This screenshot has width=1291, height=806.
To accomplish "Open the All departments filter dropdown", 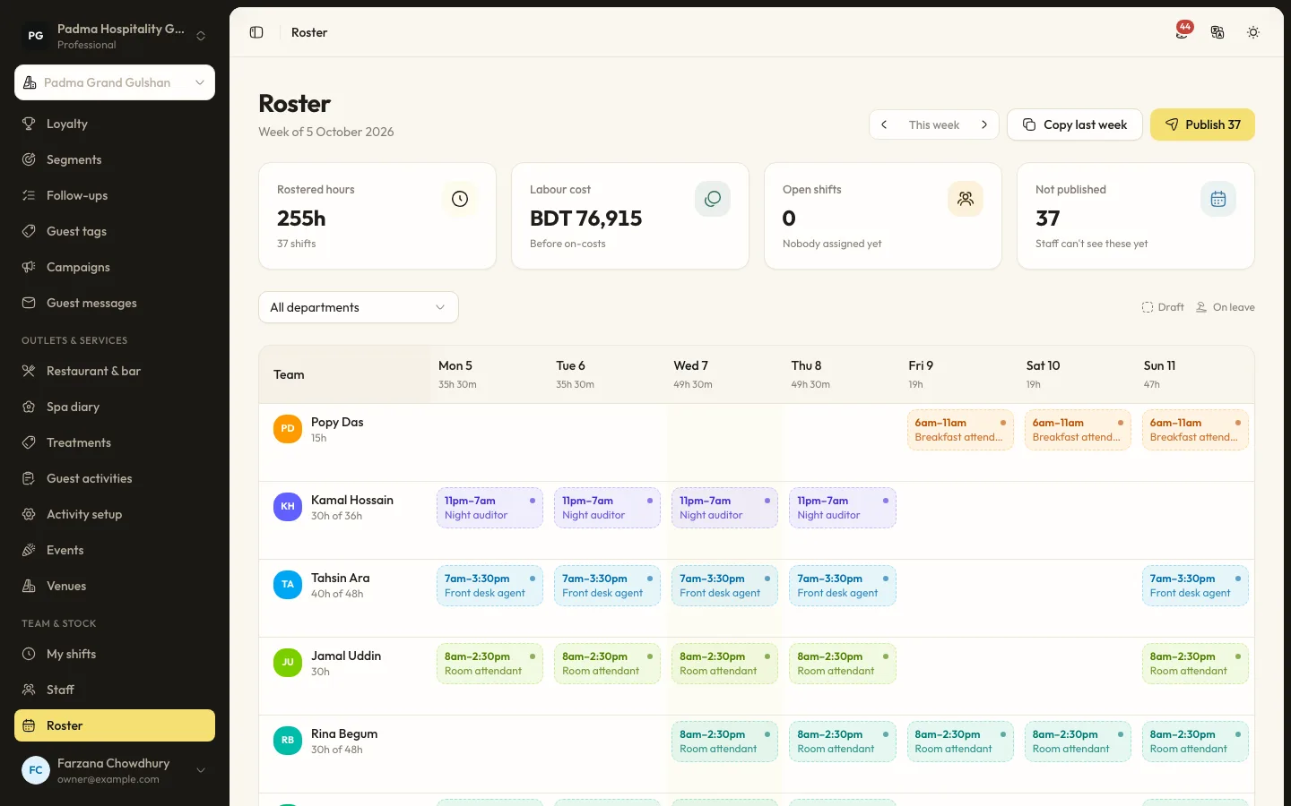I will (x=359, y=307).
